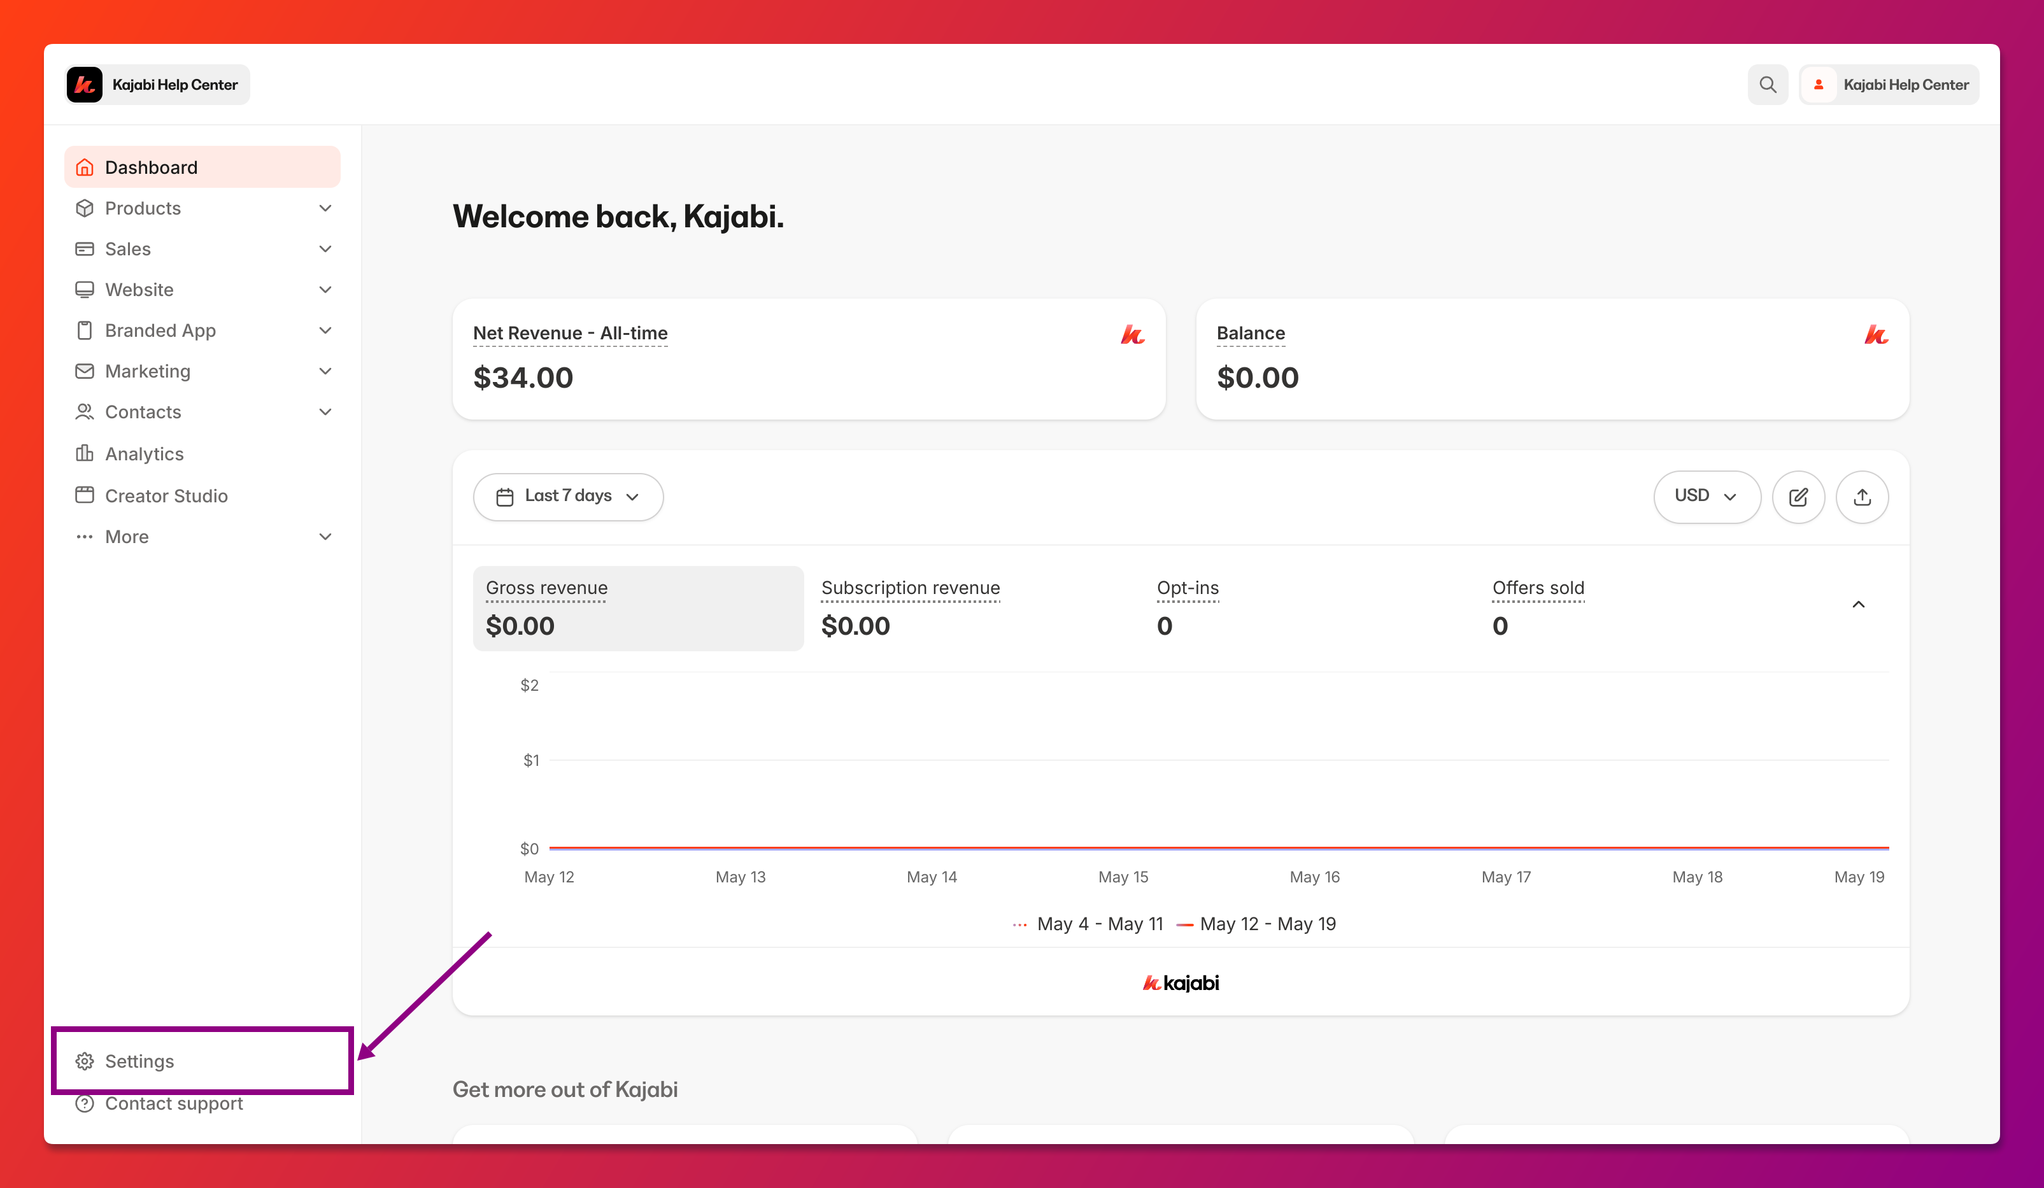Click the Analytics bar chart icon
The image size is (2044, 1188).
[84, 453]
